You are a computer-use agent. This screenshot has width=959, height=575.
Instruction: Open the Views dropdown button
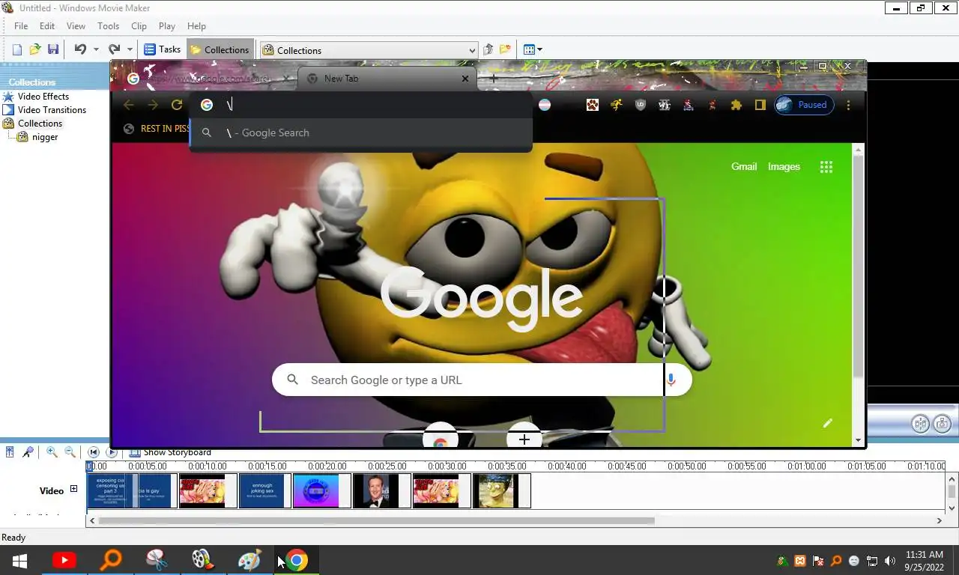click(x=533, y=49)
